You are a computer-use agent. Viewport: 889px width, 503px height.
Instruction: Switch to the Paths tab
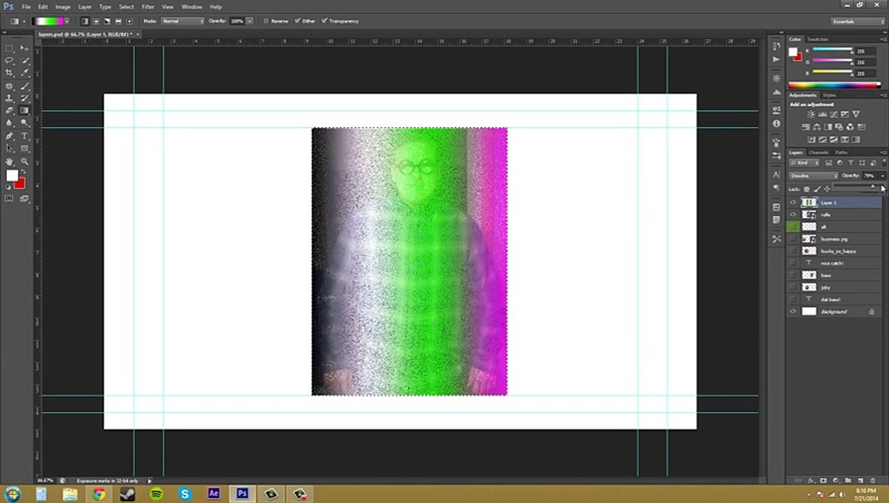(841, 152)
